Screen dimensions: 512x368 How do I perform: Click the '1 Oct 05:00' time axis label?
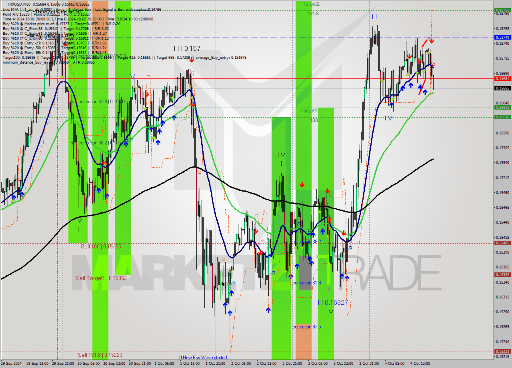pyautogui.click(x=164, y=364)
